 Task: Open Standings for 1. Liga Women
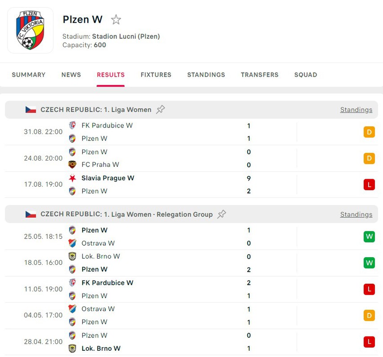pos(356,109)
